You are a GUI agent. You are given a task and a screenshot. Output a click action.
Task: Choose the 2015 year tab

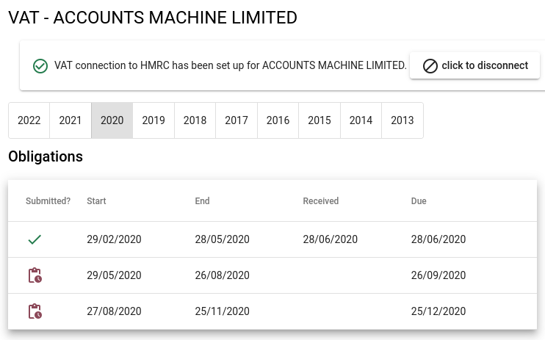tap(320, 120)
